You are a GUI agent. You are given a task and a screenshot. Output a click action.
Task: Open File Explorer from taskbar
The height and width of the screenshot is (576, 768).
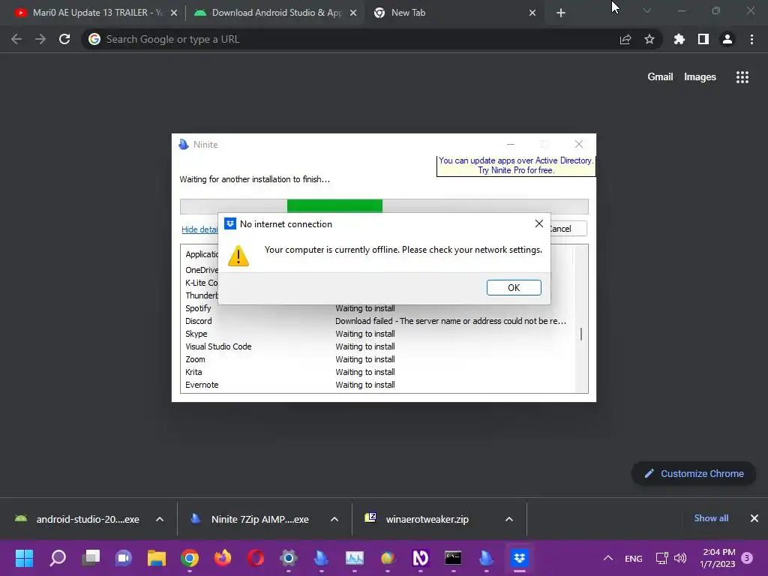pos(157,558)
